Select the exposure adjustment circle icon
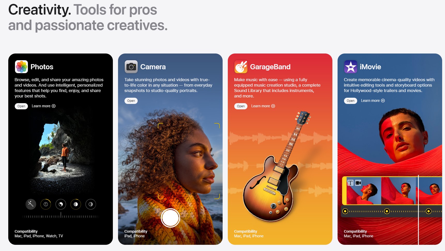This screenshot has width=445, height=251. click(x=46, y=204)
